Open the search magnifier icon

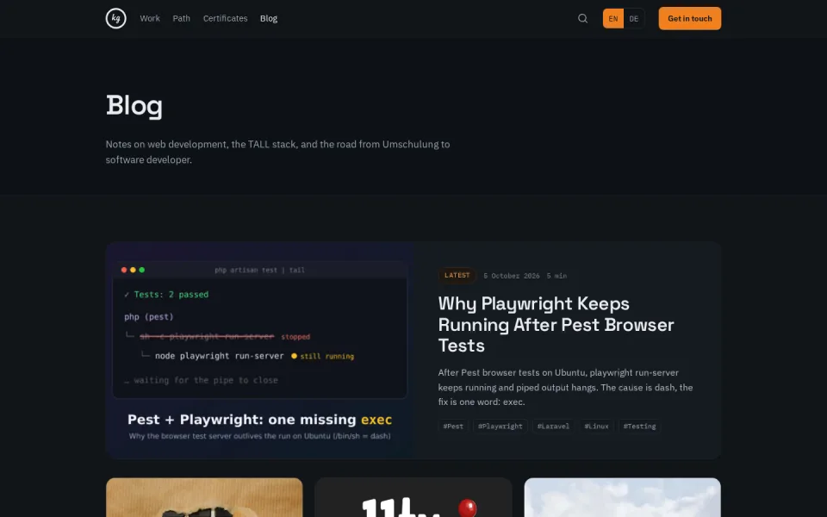pyautogui.click(x=582, y=18)
